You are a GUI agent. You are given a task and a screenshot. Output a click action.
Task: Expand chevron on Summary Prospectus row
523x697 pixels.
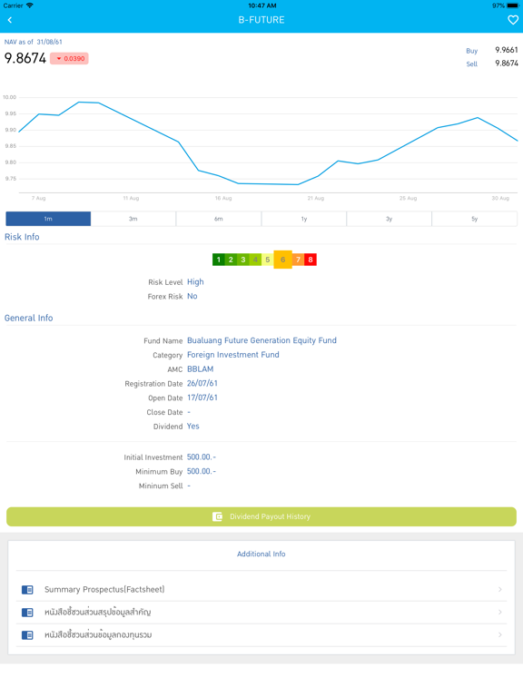[500, 589]
